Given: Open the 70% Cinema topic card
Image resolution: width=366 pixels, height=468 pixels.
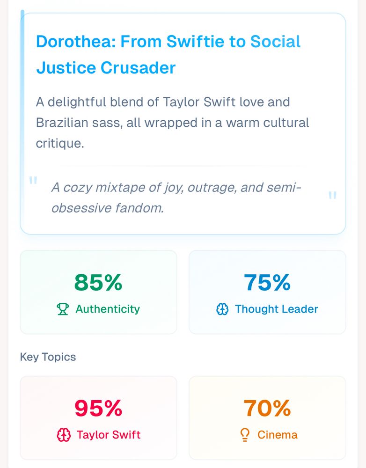Looking at the screenshot, I should [268, 418].
